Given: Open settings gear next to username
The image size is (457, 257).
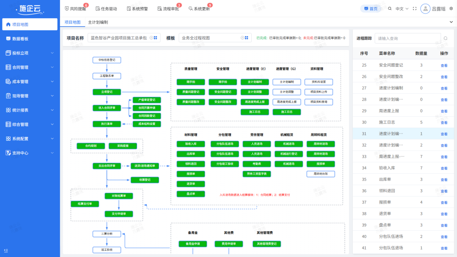Looking at the screenshot, I should [451, 9].
